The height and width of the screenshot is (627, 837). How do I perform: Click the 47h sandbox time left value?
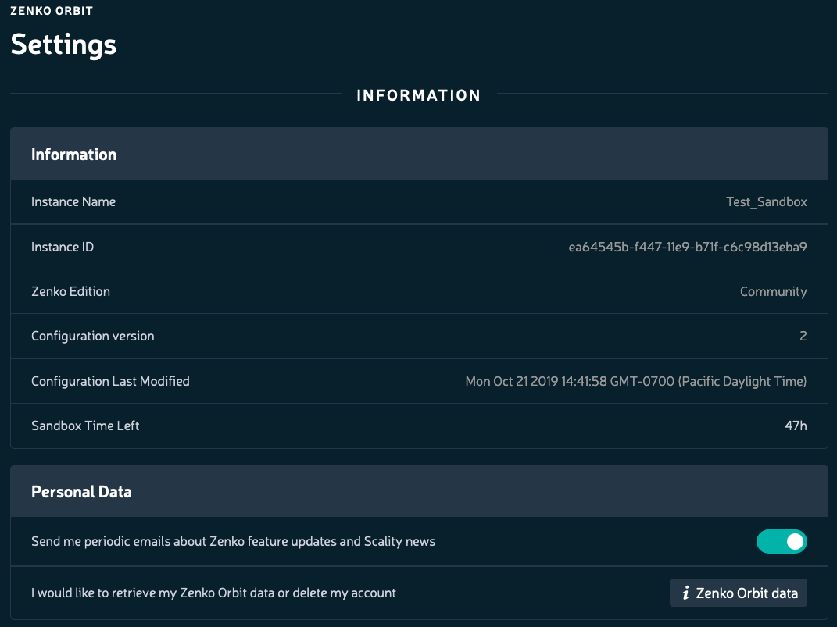(796, 426)
